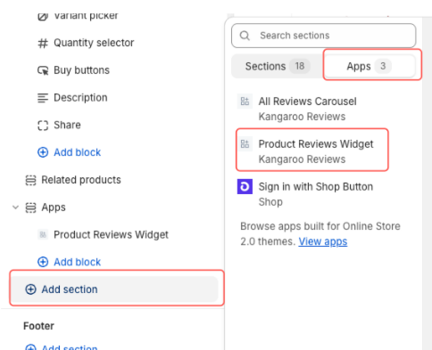Viewport: 432px width, 350px height.
Task: Click Add block under the Share block
Action: pyautogui.click(x=77, y=152)
